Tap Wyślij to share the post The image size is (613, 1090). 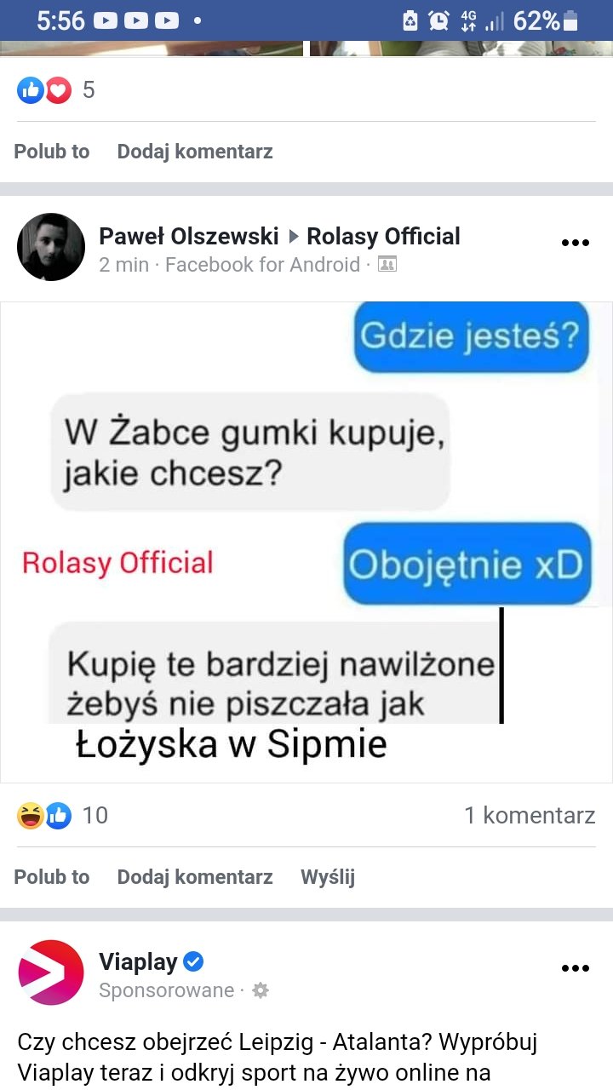pos(328,877)
